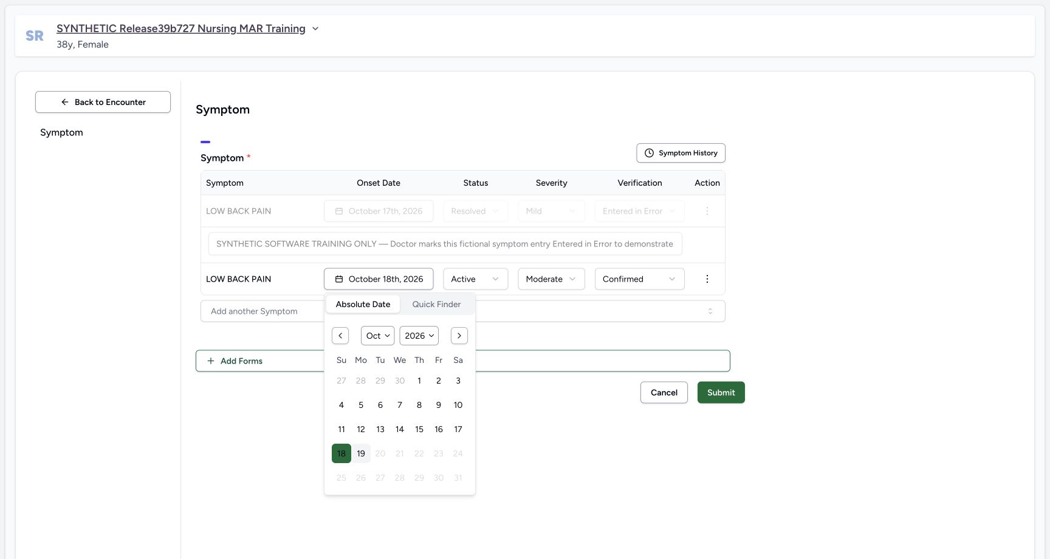Open the SYNTHETIC Release39b727 patient link
Viewport: 1050px width, 559px height.
click(x=181, y=29)
